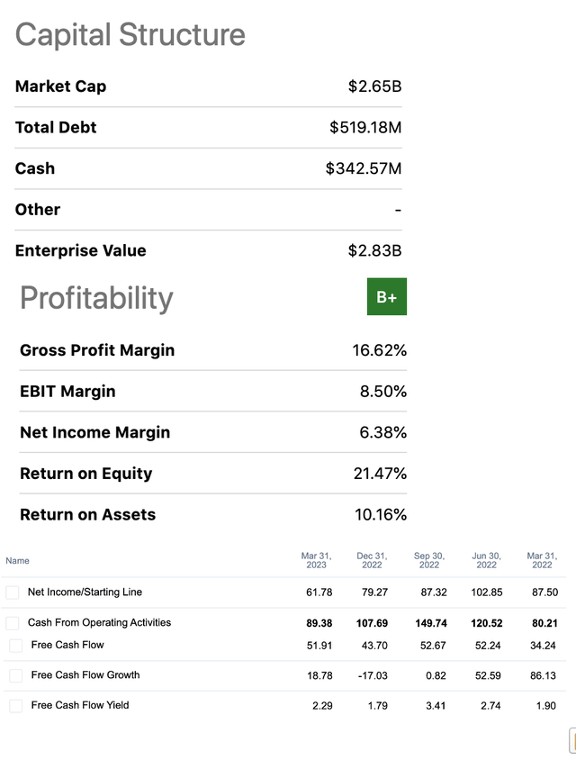Click the Name column header

(17, 560)
